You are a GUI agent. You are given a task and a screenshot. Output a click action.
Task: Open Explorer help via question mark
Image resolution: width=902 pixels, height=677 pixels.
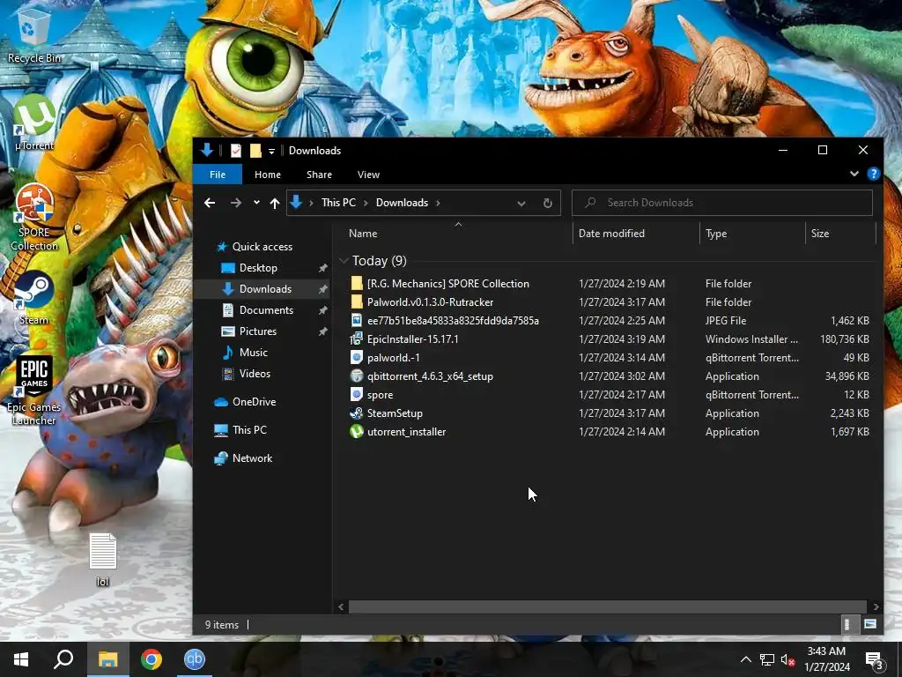[x=873, y=174]
